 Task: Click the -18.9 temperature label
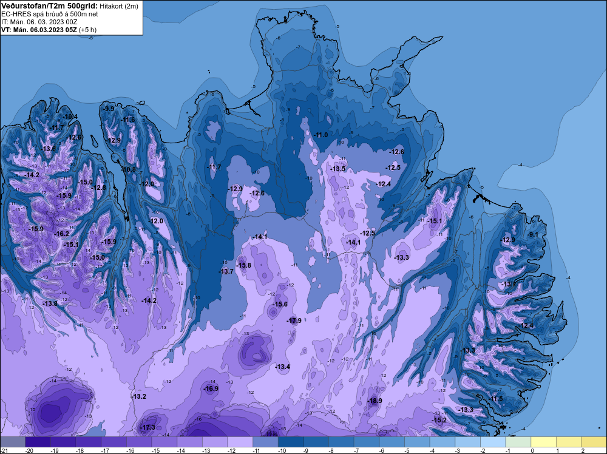pyautogui.click(x=375, y=401)
